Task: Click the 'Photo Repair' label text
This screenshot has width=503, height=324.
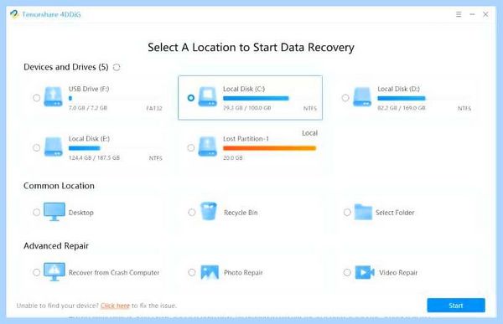Action: click(243, 273)
